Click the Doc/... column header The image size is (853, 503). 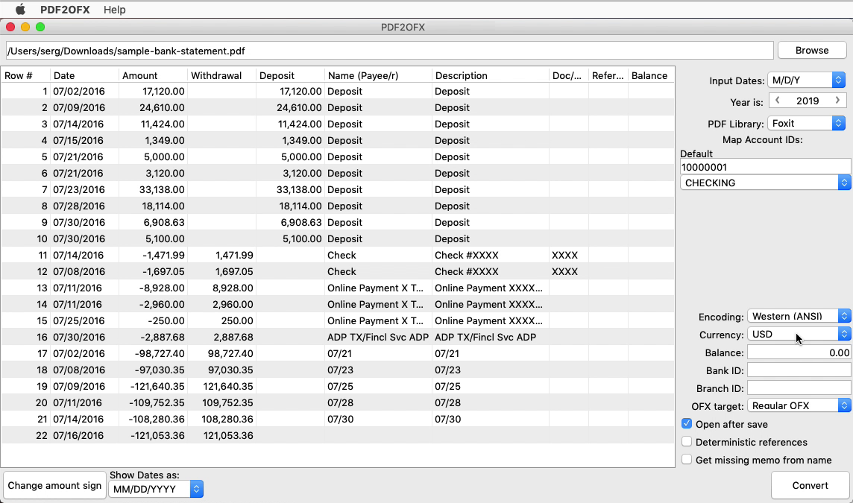tap(568, 75)
